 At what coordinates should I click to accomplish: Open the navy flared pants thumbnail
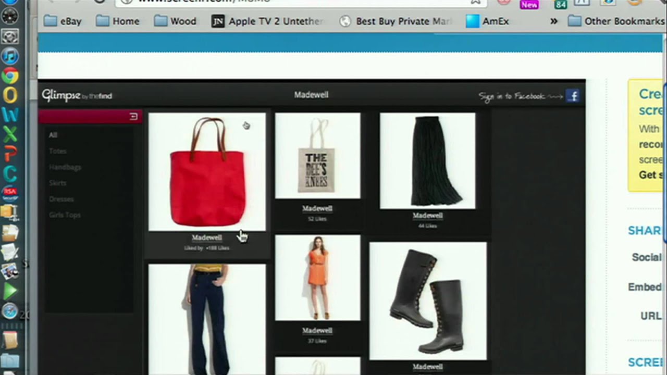[207, 319]
